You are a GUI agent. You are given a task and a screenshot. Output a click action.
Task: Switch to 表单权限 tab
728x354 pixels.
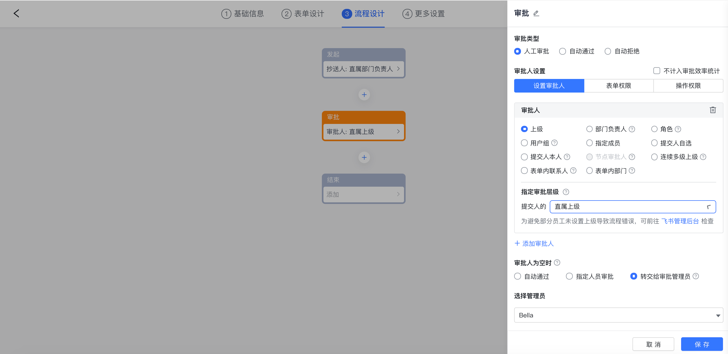[x=619, y=86]
